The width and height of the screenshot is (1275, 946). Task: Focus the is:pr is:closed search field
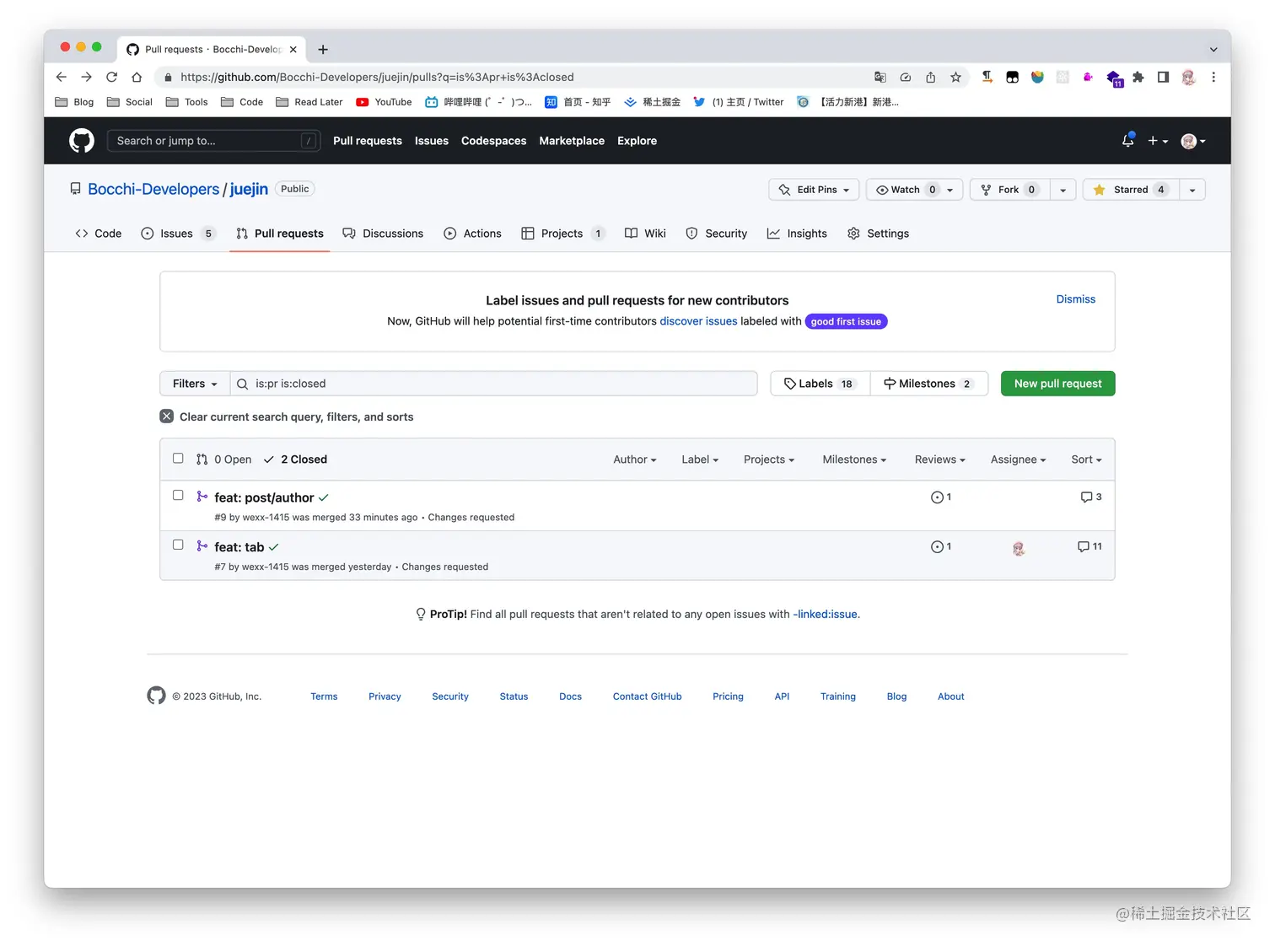[493, 384]
